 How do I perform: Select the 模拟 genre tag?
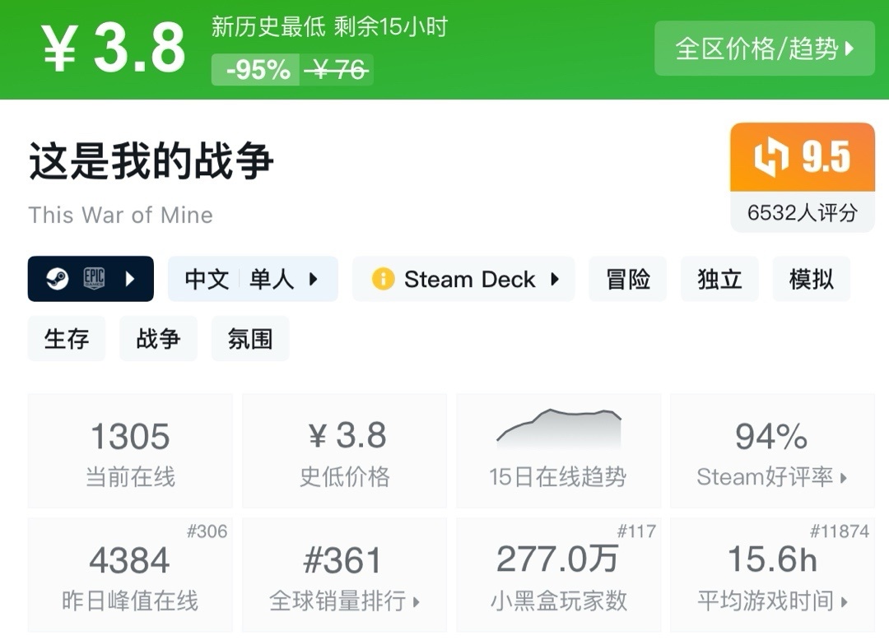coord(811,280)
